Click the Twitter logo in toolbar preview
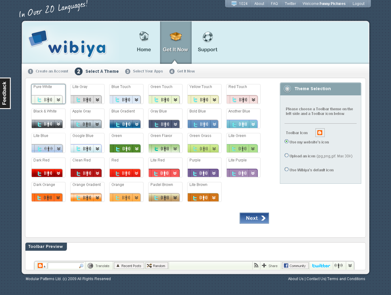 (x=321, y=266)
